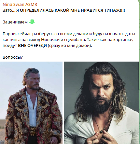The image size is (140, 144).
Task: Open the Nina Swan ASMR channel name
Action: 20,5
